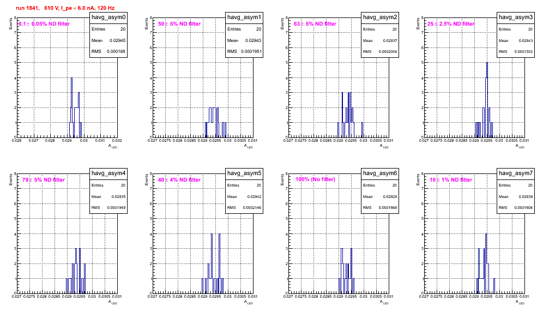Click the '63± 5% ND filter' label
The width and height of the screenshot is (543, 312).
click(x=315, y=24)
